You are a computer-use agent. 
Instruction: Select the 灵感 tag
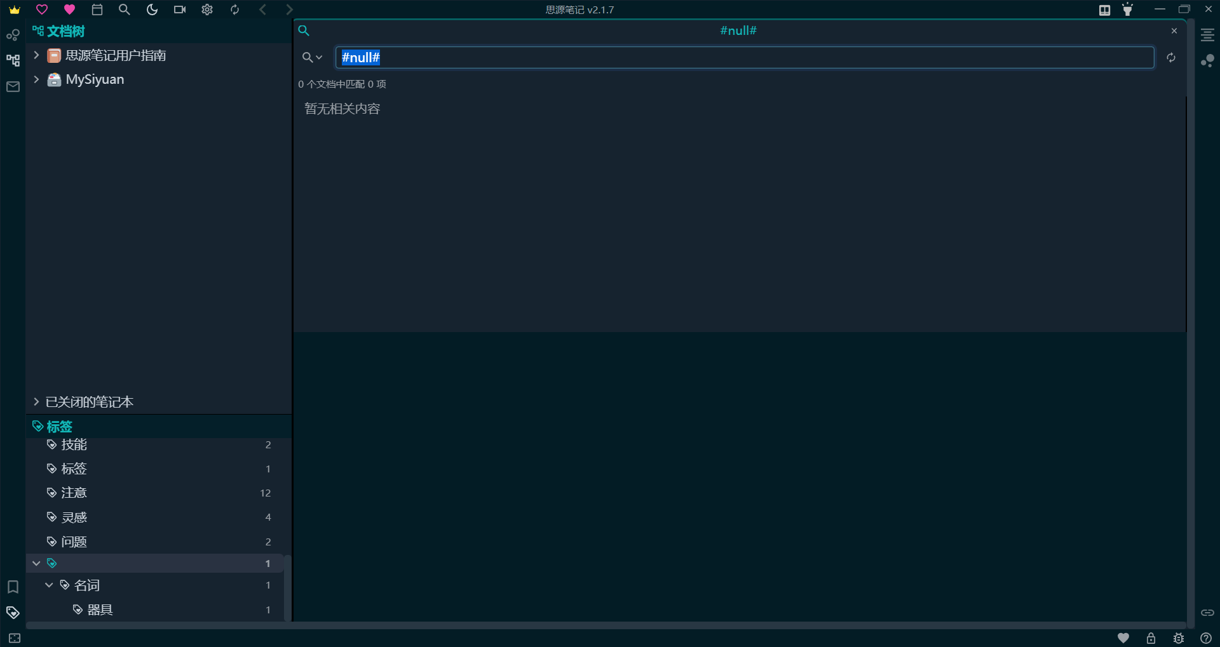tap(74, 517)
